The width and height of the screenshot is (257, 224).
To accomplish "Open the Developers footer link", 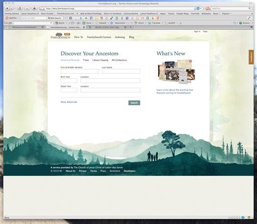I will click(x=130, y=171).
